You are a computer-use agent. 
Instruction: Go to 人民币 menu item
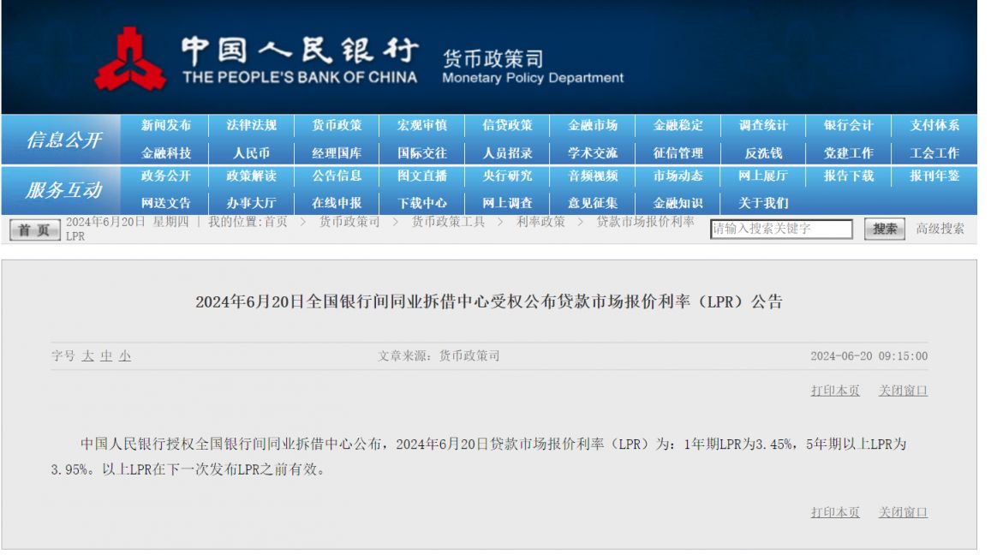pos(251,153)
